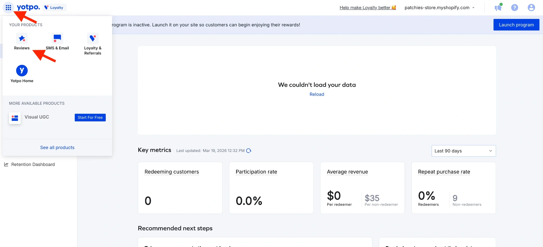
Task: Click the Loyalty product badge
Action: (54, 8)
